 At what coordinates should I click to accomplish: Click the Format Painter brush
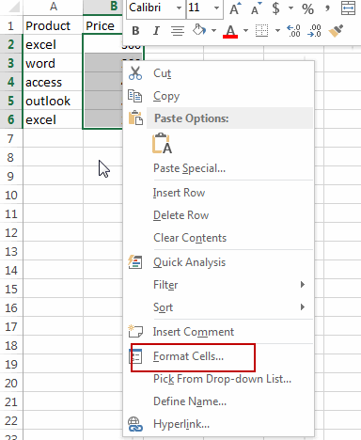(x=336, y=30)
